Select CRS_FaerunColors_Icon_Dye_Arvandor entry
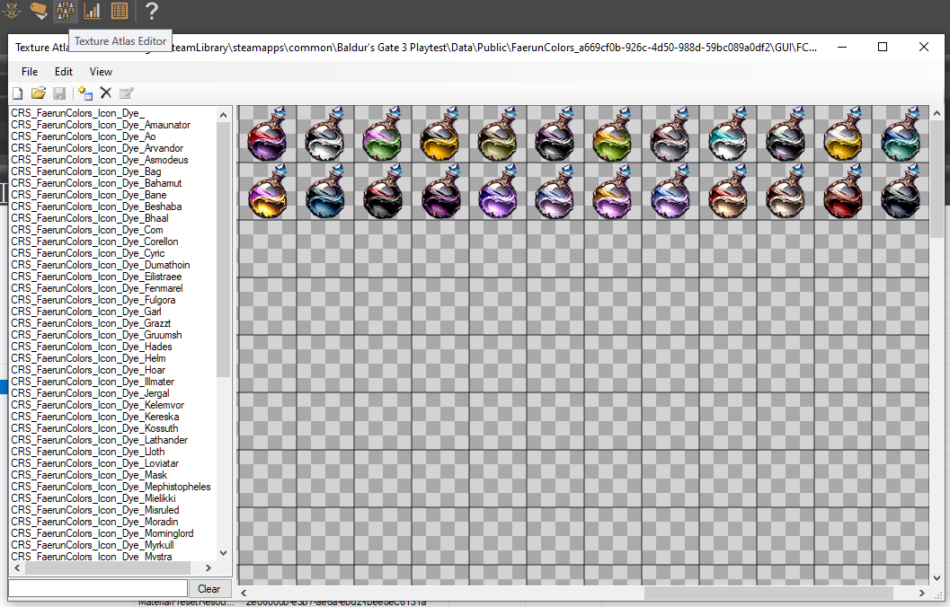Image resolution: width=950 pixels, height=607 pixels. click(x=97, y=148)
